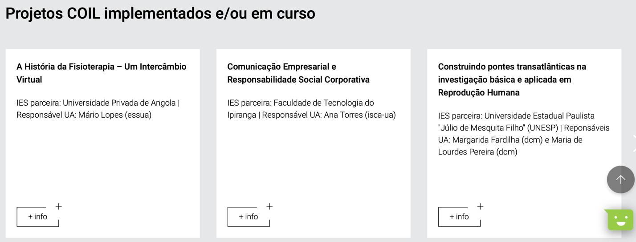Click plus icon on Reprodução Humana card
Image resolution: width=636 pixels, height=242 pixels.
coord(480,206)
